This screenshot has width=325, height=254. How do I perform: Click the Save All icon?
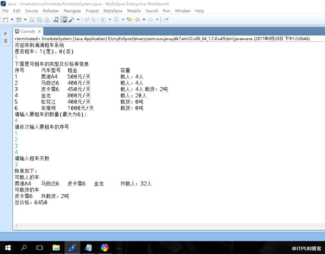tap(39, 20)
